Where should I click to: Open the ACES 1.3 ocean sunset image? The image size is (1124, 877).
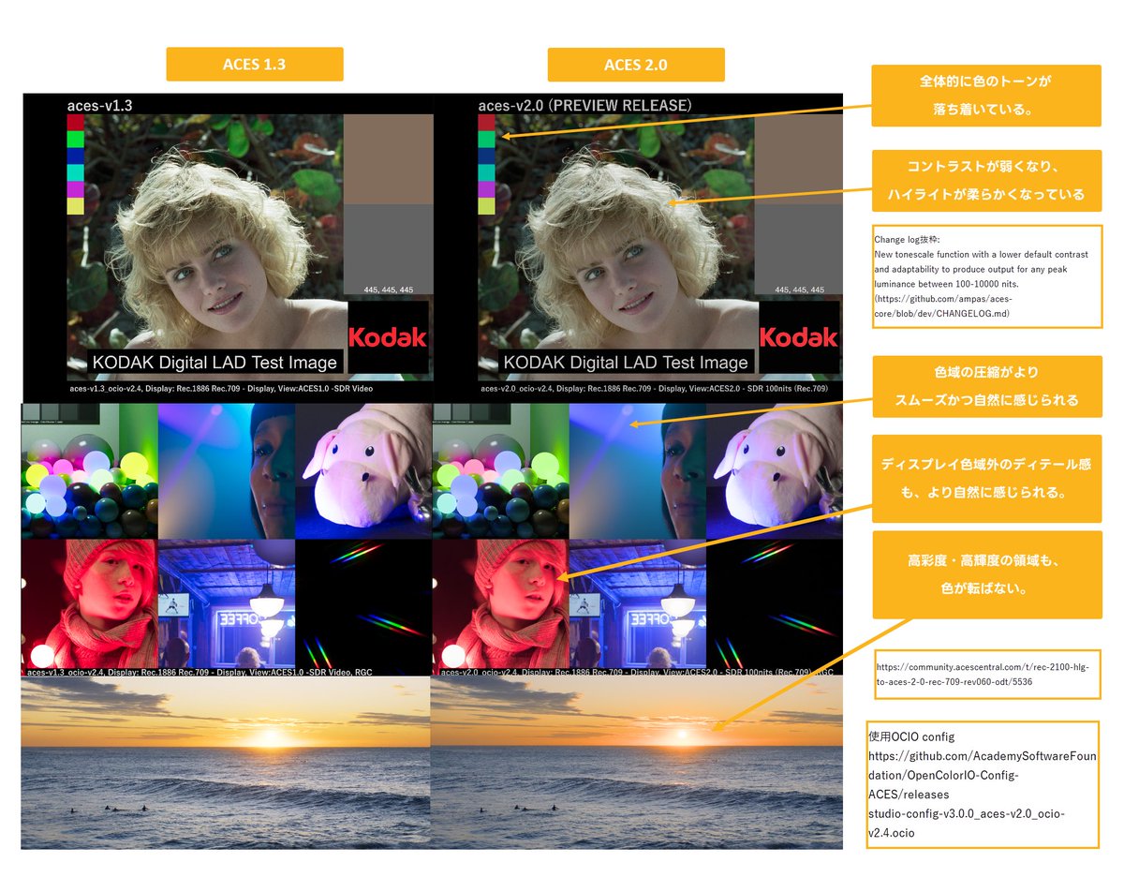click(226, 763)
